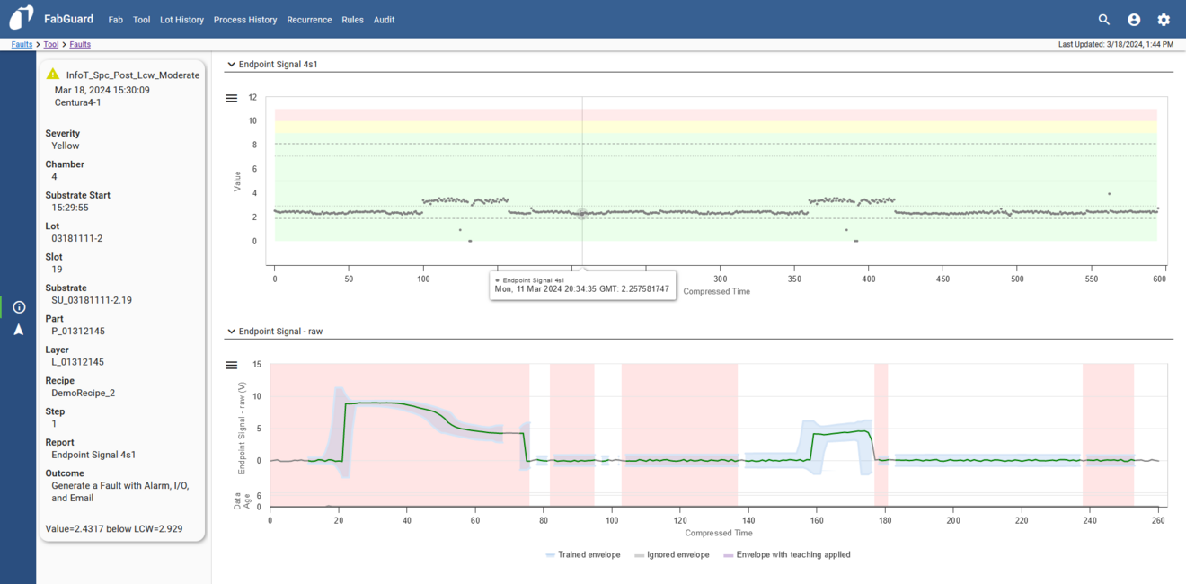Collapse the Endpoint Signal - raw panel
Viewport: 1186px width, 584px height.
[x=231, y=331]
